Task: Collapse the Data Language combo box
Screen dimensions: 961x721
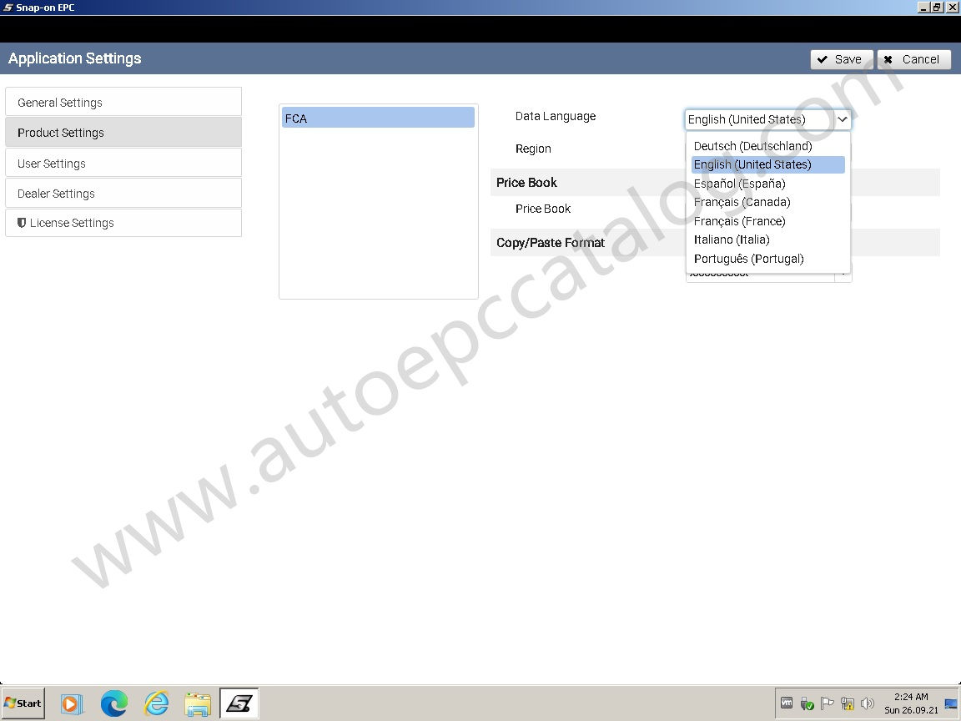Action: click(843, 119)
